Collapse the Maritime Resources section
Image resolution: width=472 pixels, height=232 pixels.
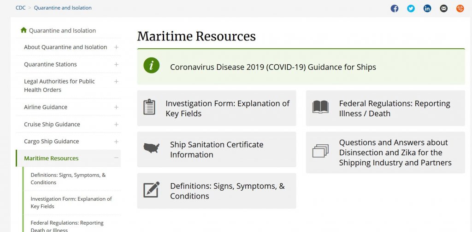[x=116, y=158]
